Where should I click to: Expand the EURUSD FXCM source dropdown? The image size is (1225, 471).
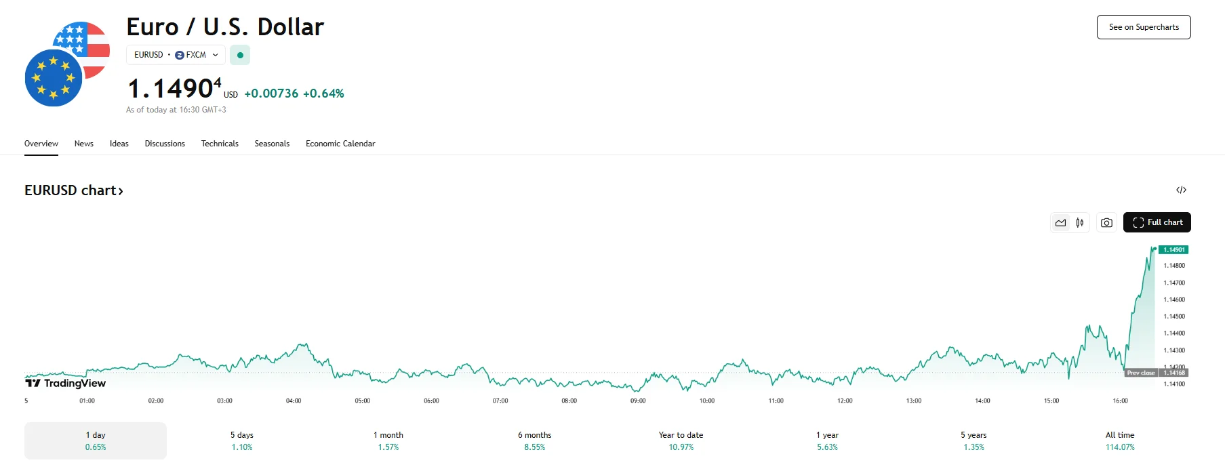coord(176,55)
